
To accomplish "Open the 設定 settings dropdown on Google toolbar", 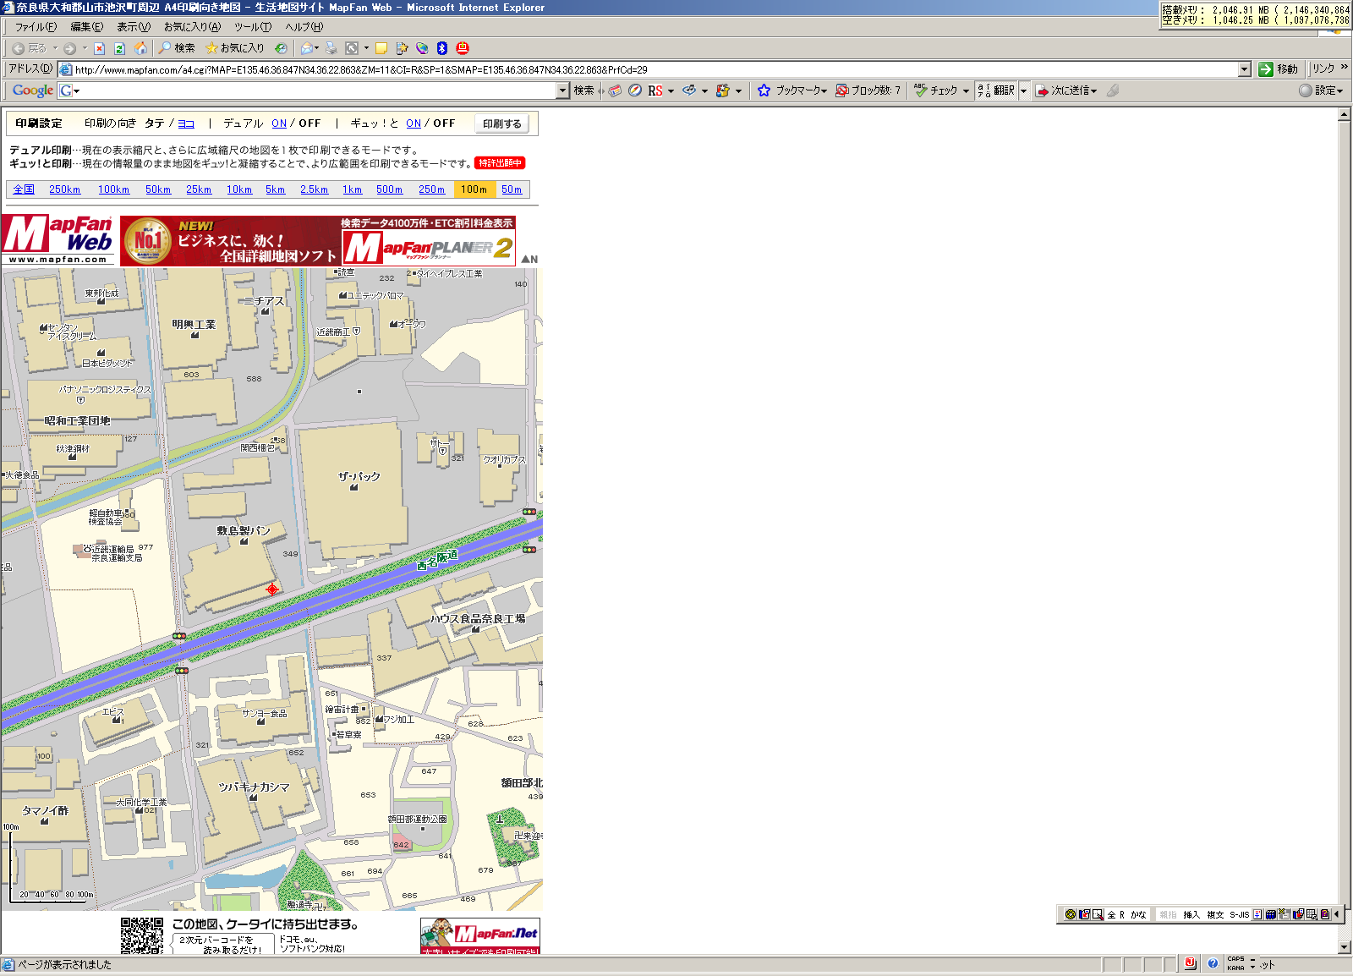I will coord(1321,90).
